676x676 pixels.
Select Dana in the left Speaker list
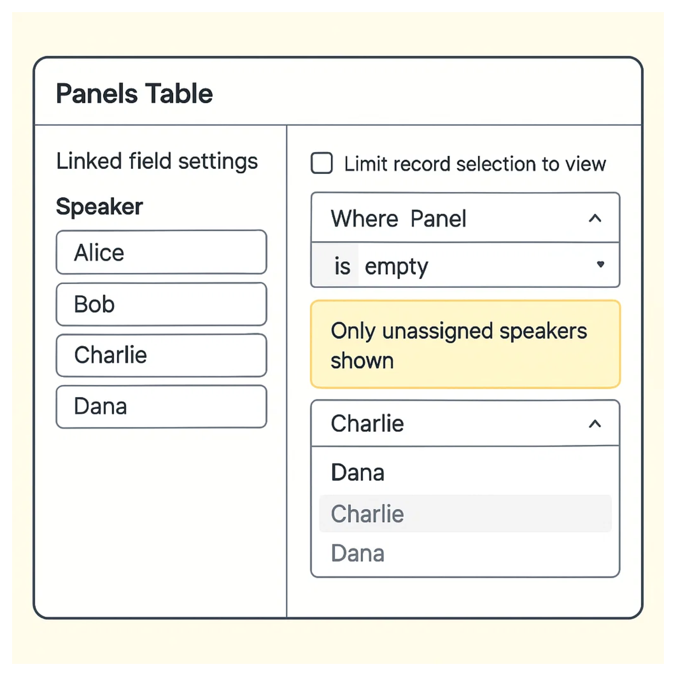161,407
